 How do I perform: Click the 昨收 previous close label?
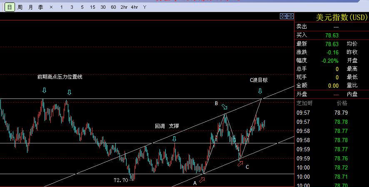point(352,52)
